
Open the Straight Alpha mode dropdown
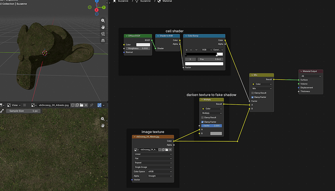[x=160, y=176]
